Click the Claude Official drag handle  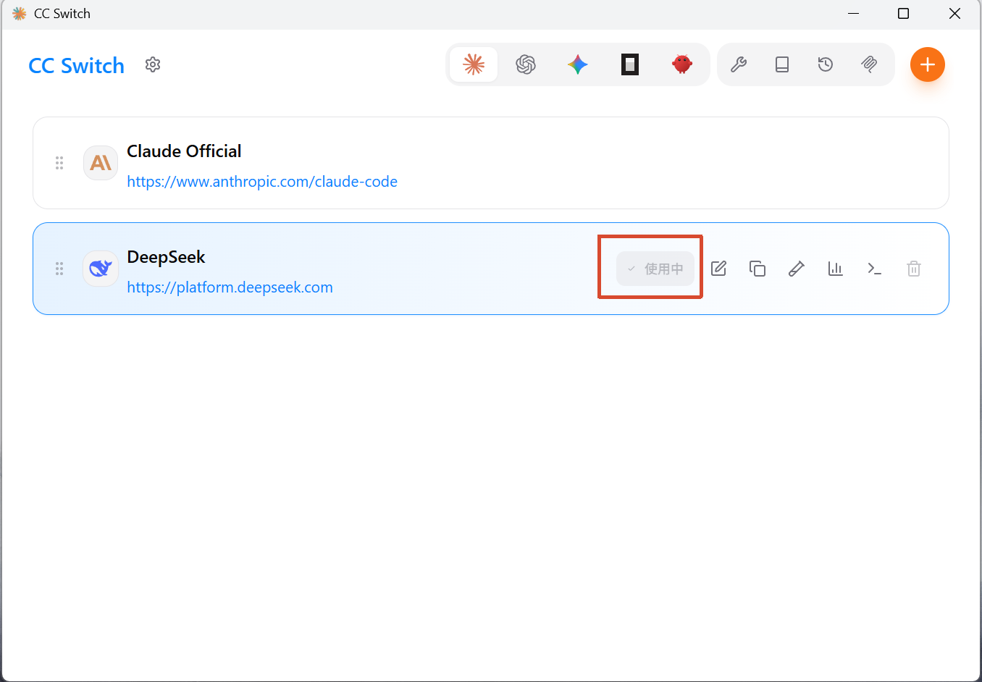(59, 163)
